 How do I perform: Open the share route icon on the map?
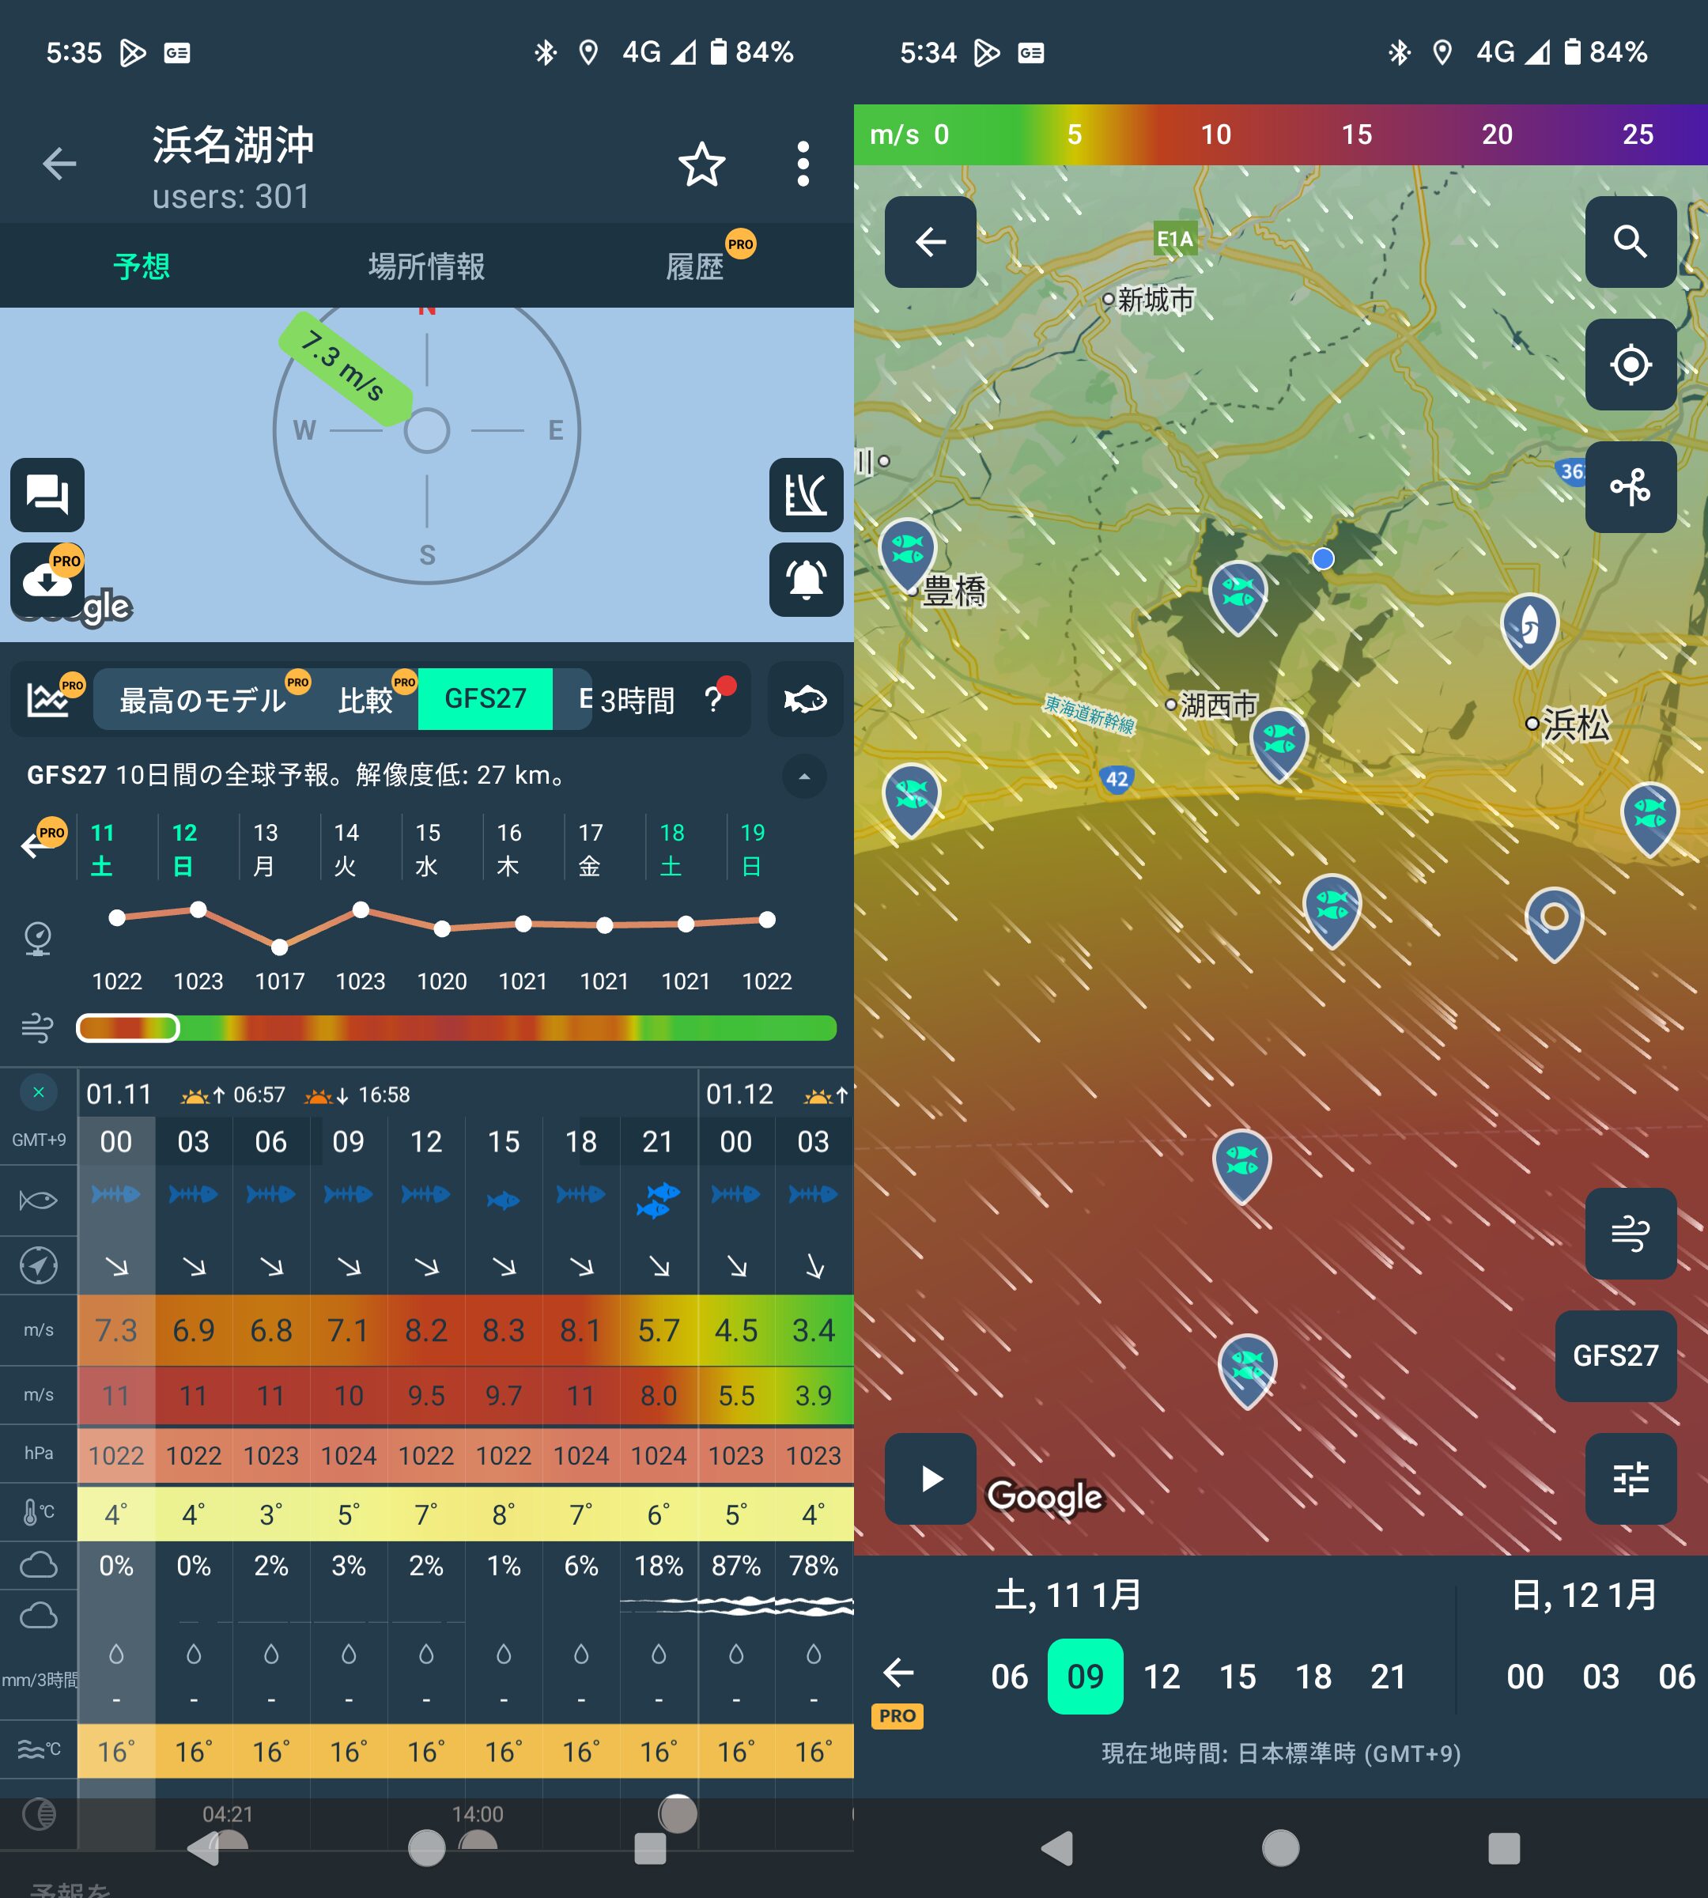click(1630, 487)
